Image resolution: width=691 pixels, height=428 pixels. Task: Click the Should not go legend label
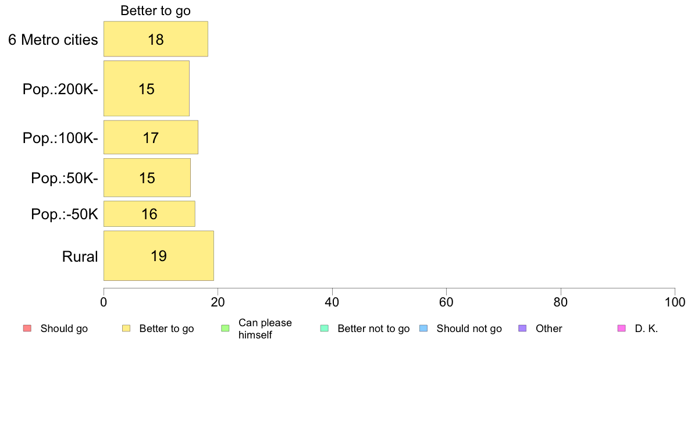coord(469,329)
